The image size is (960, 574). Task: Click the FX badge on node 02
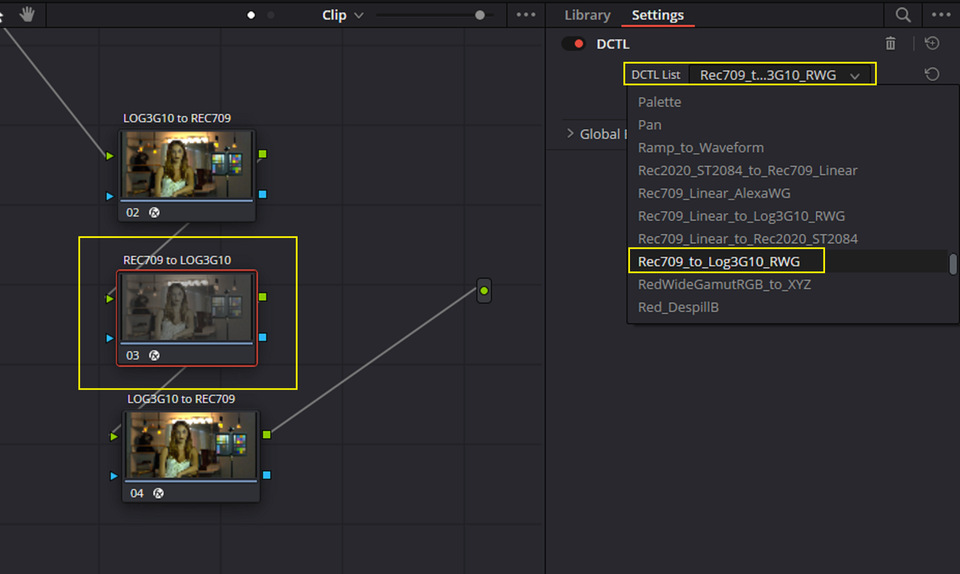(154, 212)
